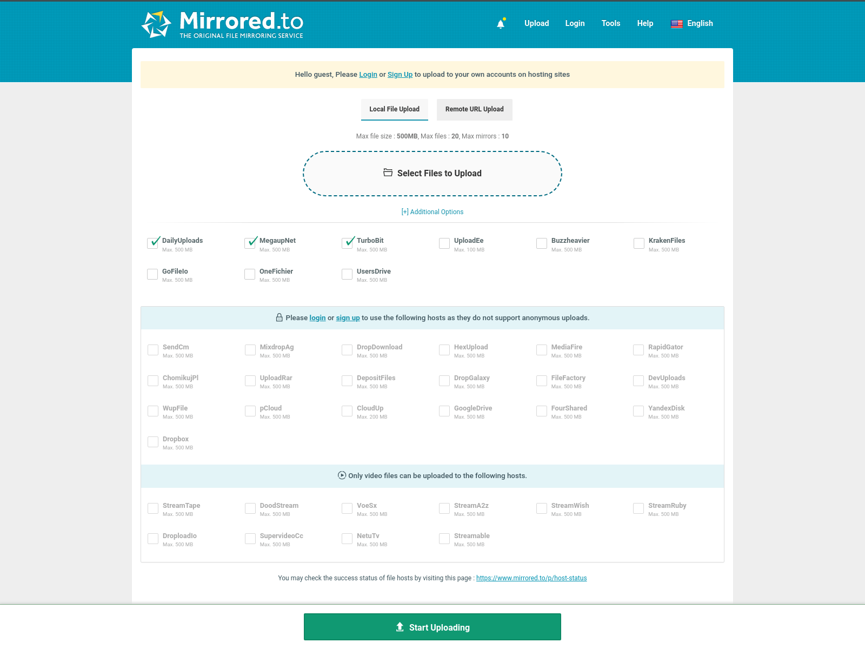Click the HexUpload host label
This screenshot has height=649, width=865.
[x=471, y=347]
